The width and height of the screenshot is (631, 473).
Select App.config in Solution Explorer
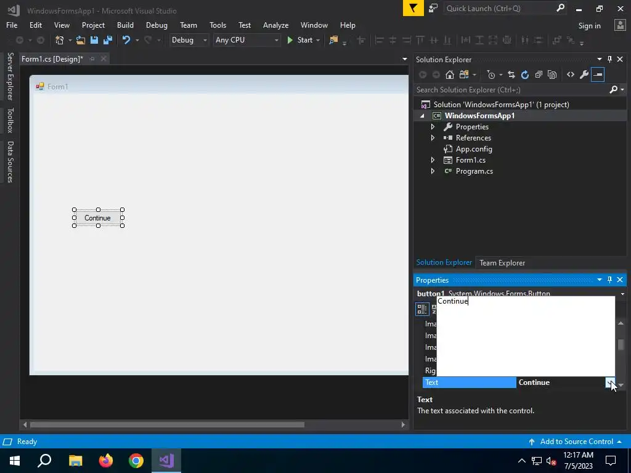474,149
